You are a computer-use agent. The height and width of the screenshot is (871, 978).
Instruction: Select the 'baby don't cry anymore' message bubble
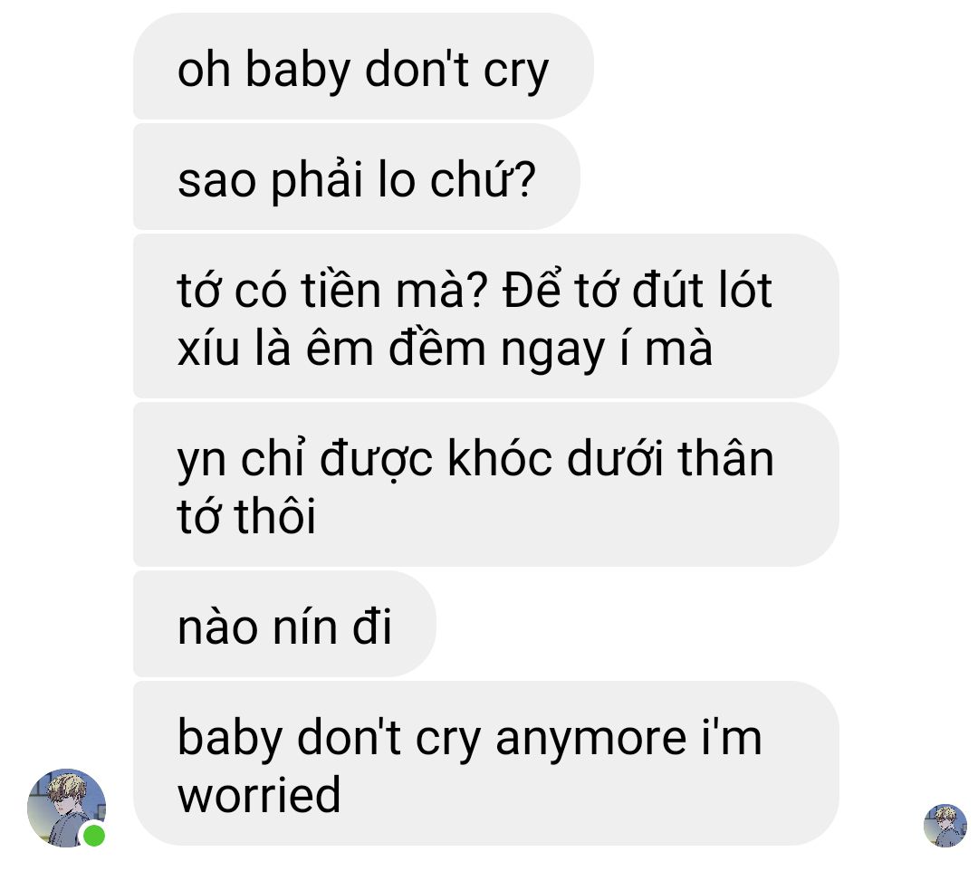pyautogui.click(x=486, y=763)
